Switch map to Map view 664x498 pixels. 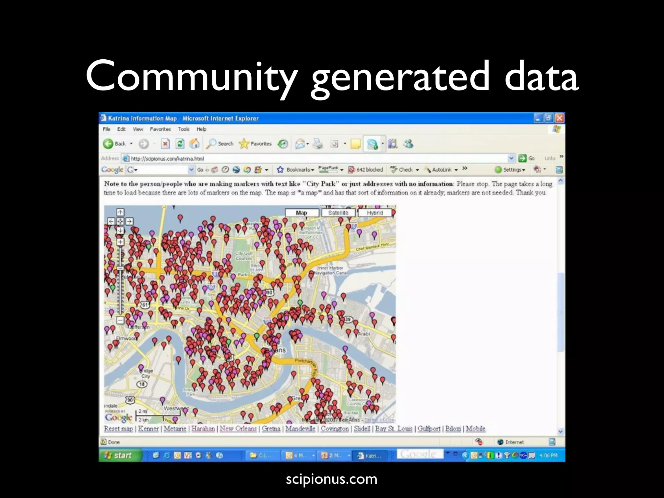302,213
